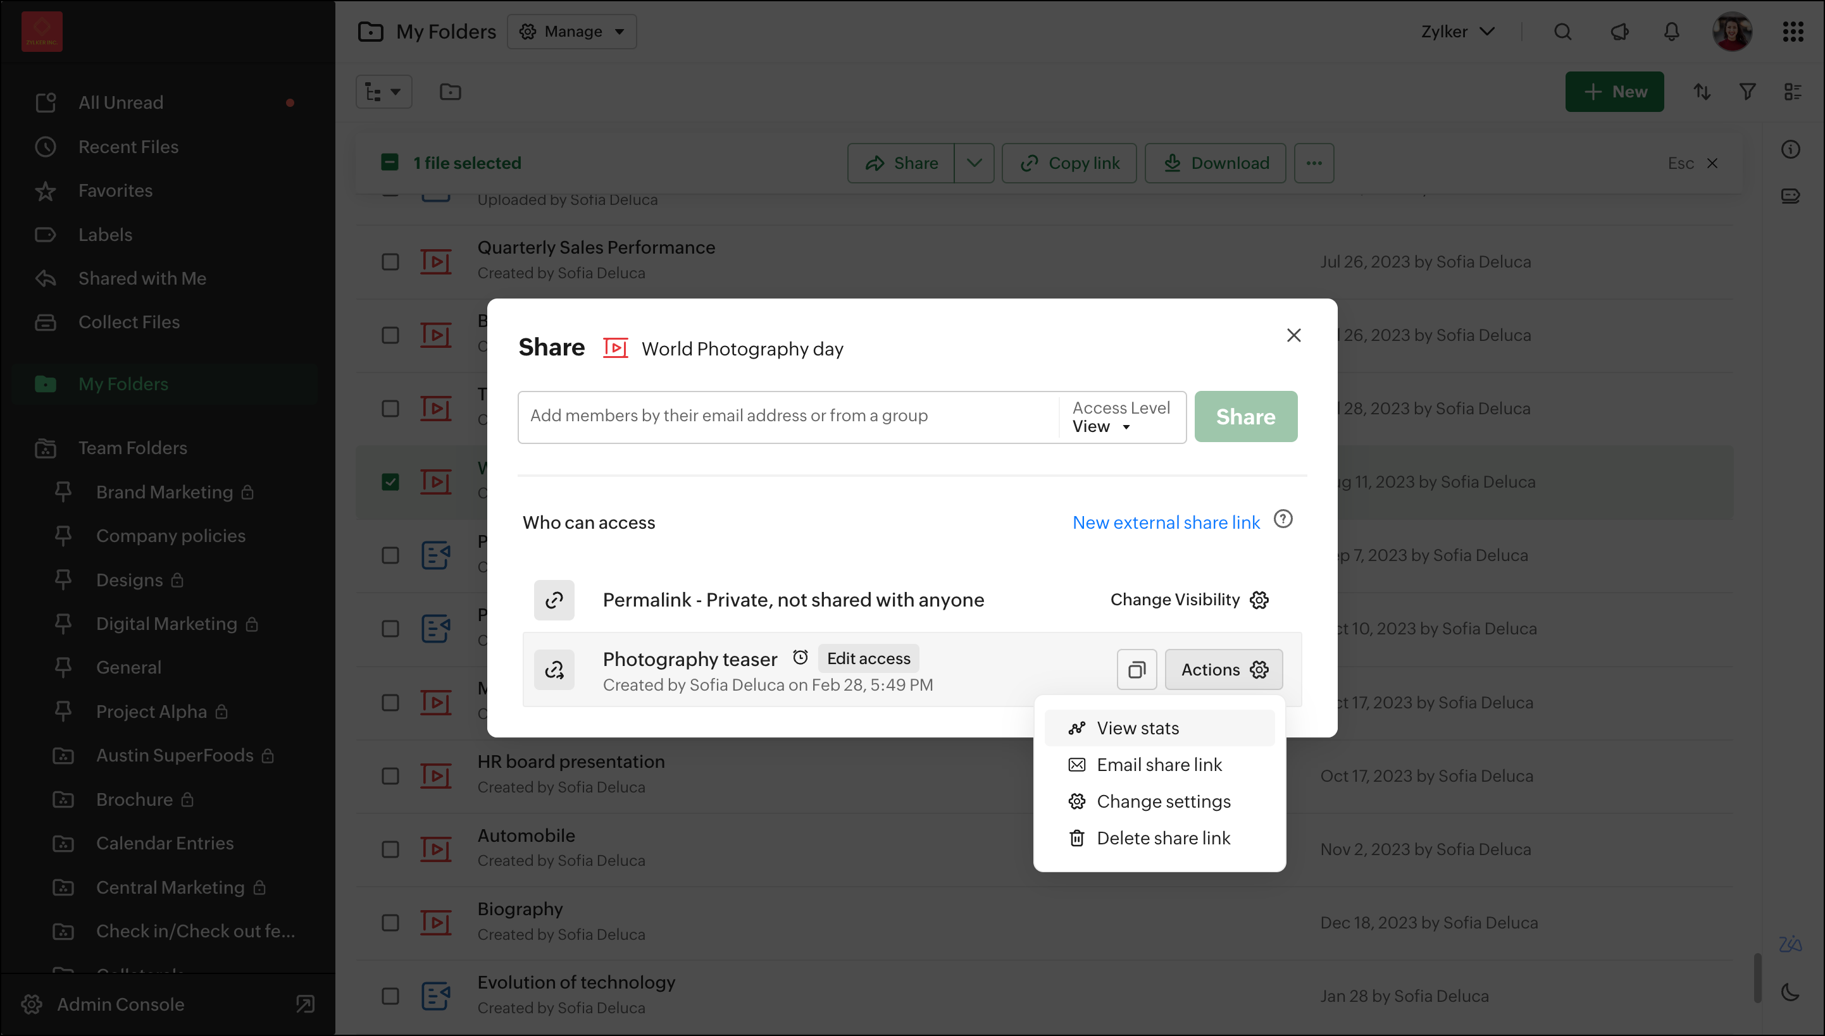Click the green Share button in dialog
The height and width of the screenshot is (1036, 1825).
(x=1245, y=416)
